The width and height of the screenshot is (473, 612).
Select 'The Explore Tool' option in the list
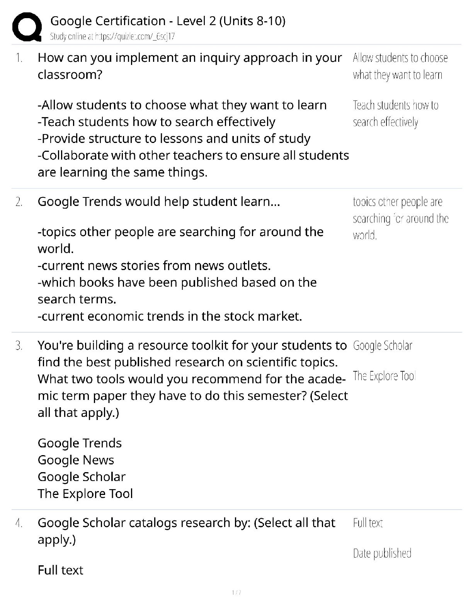click(85, 494)
